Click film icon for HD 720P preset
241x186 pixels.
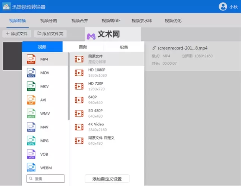(x=79, y=86)
